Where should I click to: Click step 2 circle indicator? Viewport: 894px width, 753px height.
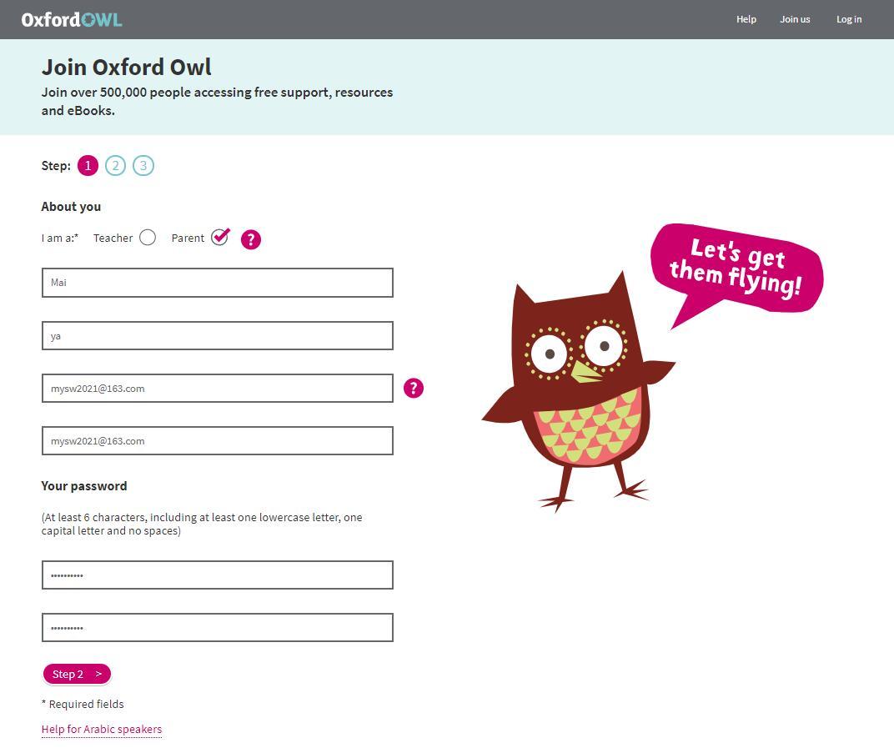click(116, 165)
